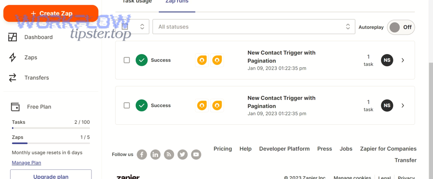Expand the first run with the chevron
433x179 pixels.
[x=403, y=60]
